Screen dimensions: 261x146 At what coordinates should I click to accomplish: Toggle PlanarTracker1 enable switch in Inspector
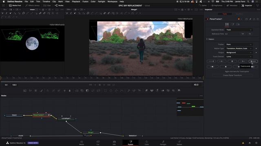pos(208,19)
